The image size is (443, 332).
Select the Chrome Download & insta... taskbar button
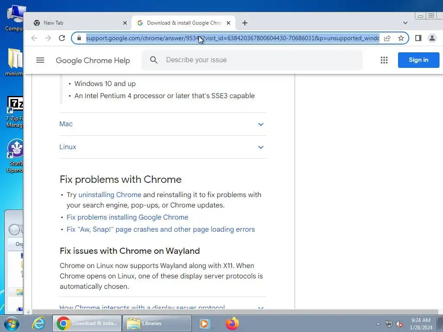[x=87, y=323]
